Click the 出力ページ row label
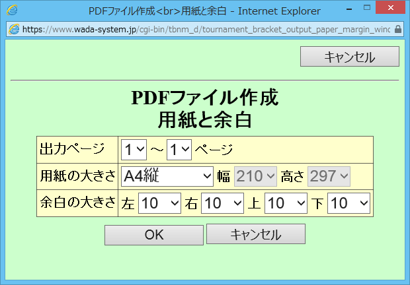 click(72, 149)
